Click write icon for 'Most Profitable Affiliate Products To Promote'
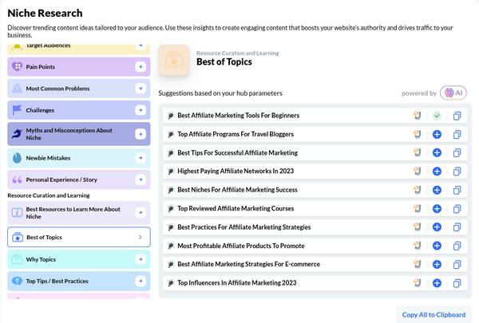This screenshot has width=479, height=323. click(x=416, y=246)
